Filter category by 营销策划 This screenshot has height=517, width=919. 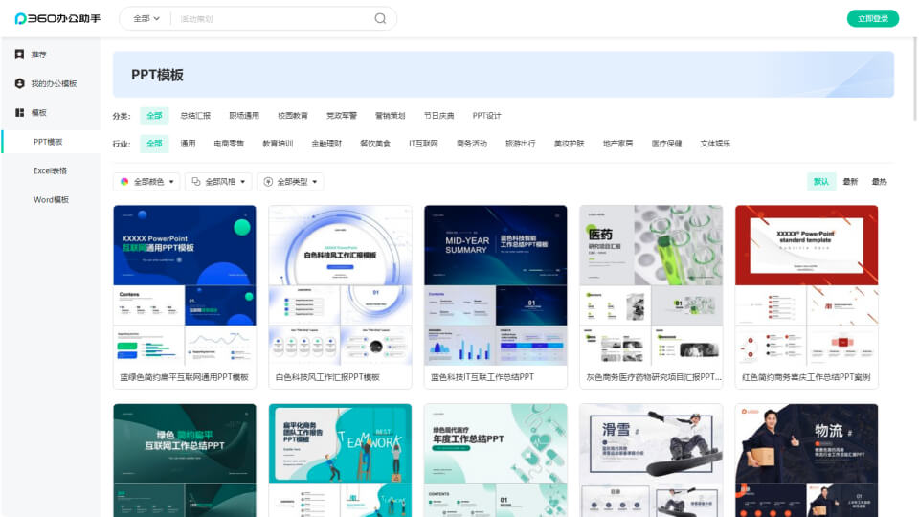point(390,116)
